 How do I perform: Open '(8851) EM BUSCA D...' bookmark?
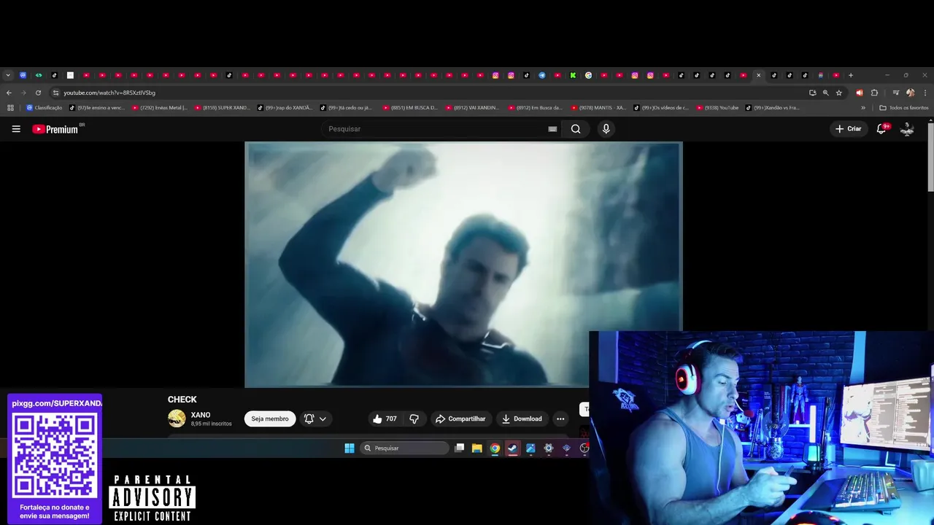[x=411, y=108]
